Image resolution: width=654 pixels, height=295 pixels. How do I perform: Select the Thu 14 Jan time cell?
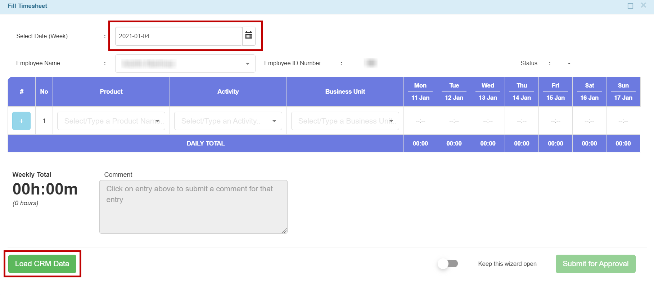[x=522, y=121]
